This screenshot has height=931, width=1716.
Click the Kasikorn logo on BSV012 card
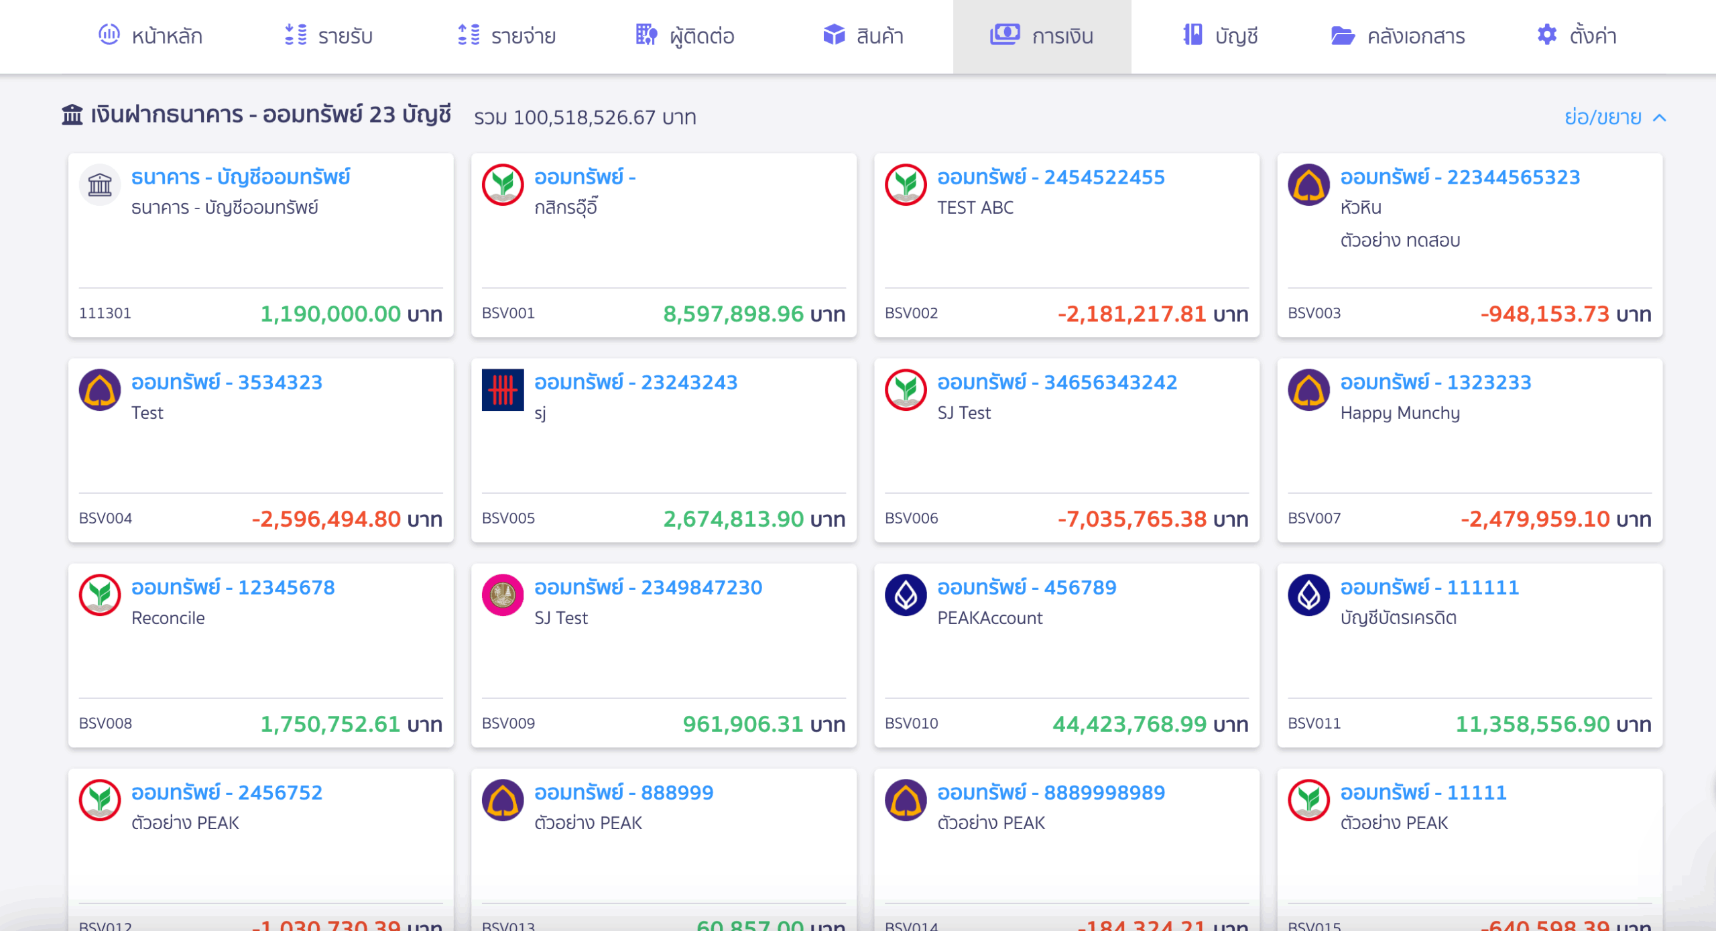coord(100,800)
